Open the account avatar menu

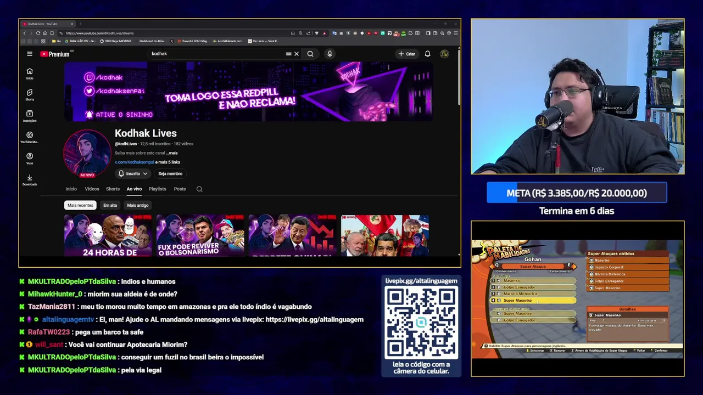tap(444, 54)
